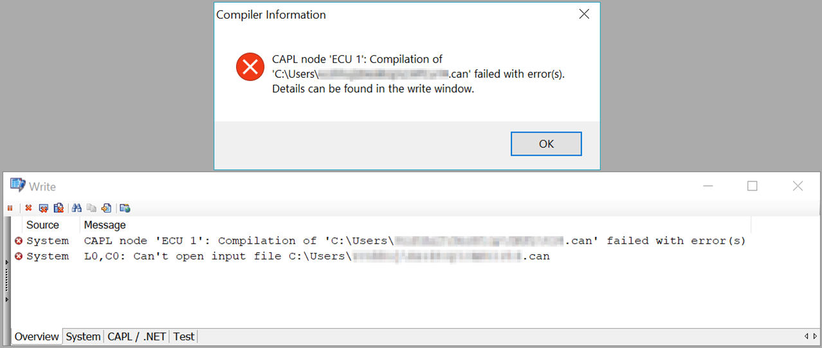Click the red X delete icon in toolbar
Viewport: 822px width, 348px height.
pos(28,208)
